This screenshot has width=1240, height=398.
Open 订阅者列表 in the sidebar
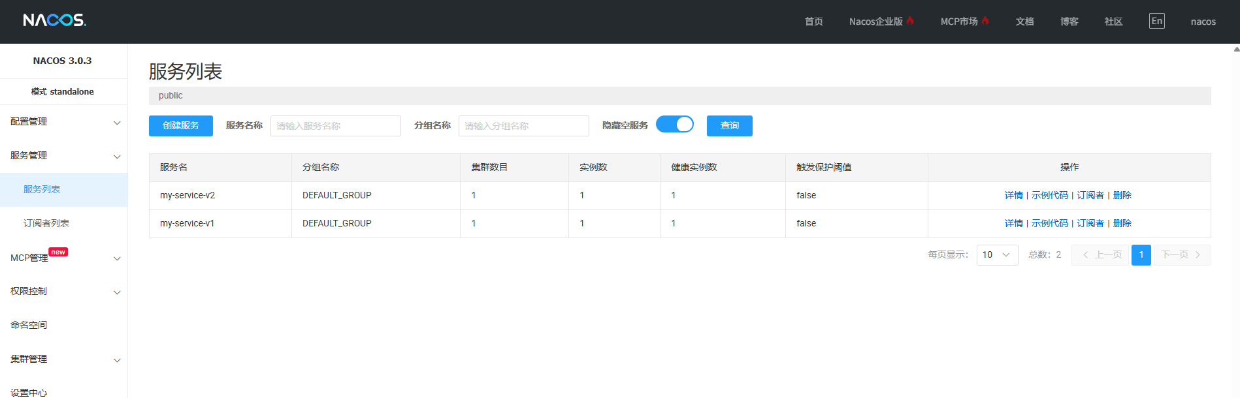click(46, 223)
